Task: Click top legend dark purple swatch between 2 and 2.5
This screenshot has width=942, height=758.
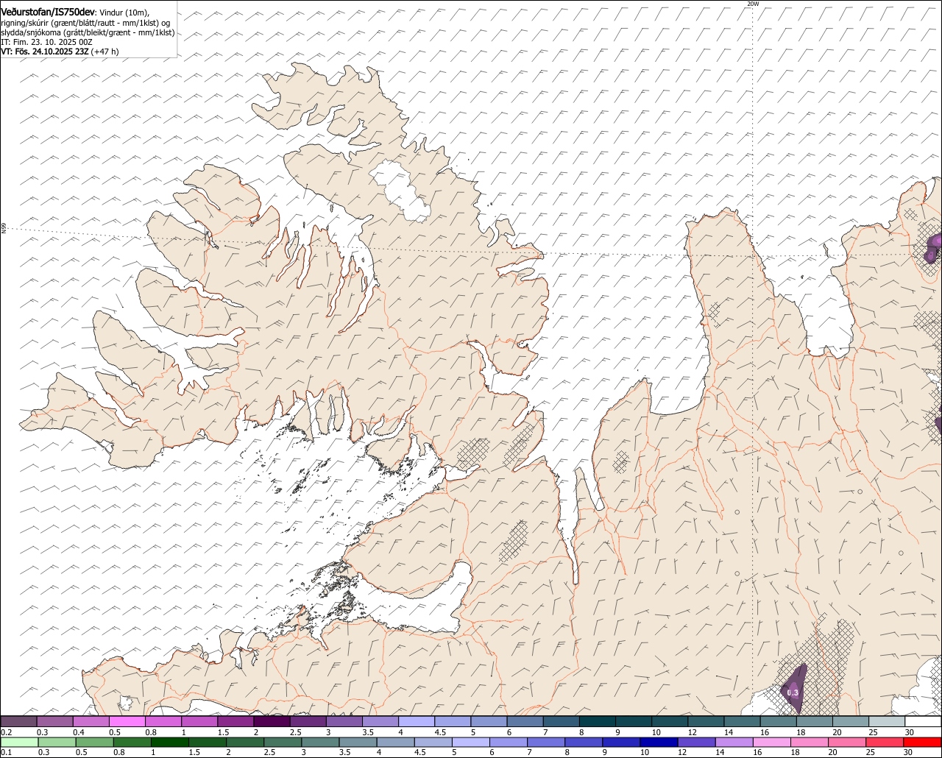Action: 272,721
